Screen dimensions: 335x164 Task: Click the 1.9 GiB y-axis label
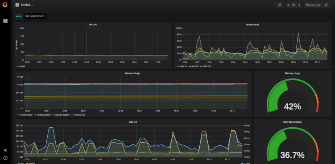click(x=20, y=77)
